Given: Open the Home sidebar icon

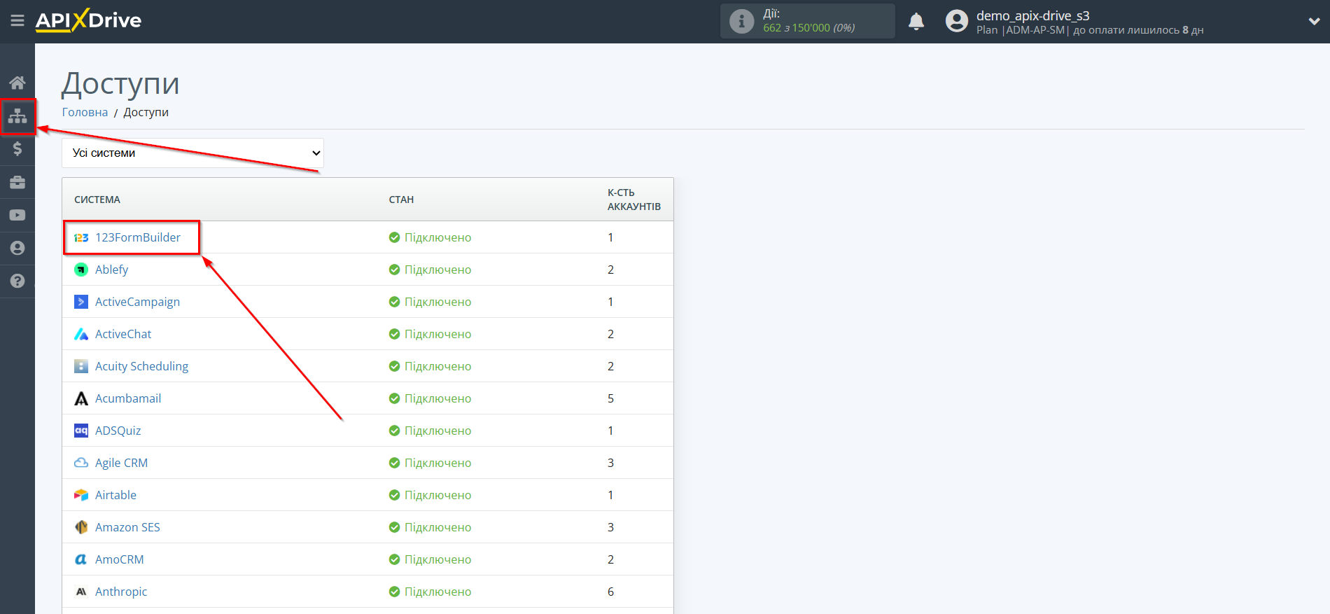Looking at the screenshot, I should 17,83.
